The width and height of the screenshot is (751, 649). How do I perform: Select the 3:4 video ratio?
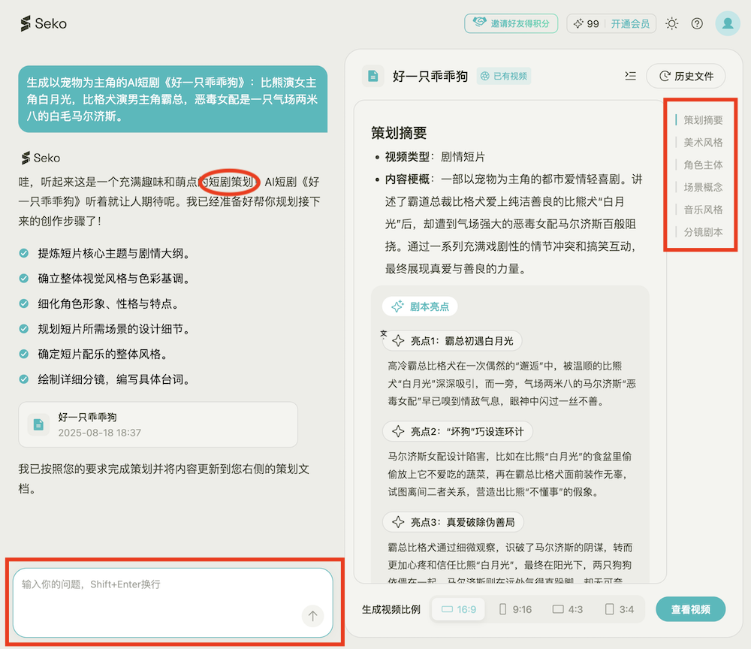pyautogui.click(x=617, y=609)
